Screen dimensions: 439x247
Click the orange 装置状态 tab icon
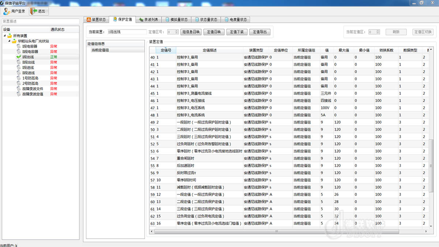click(x=89, y=19)
